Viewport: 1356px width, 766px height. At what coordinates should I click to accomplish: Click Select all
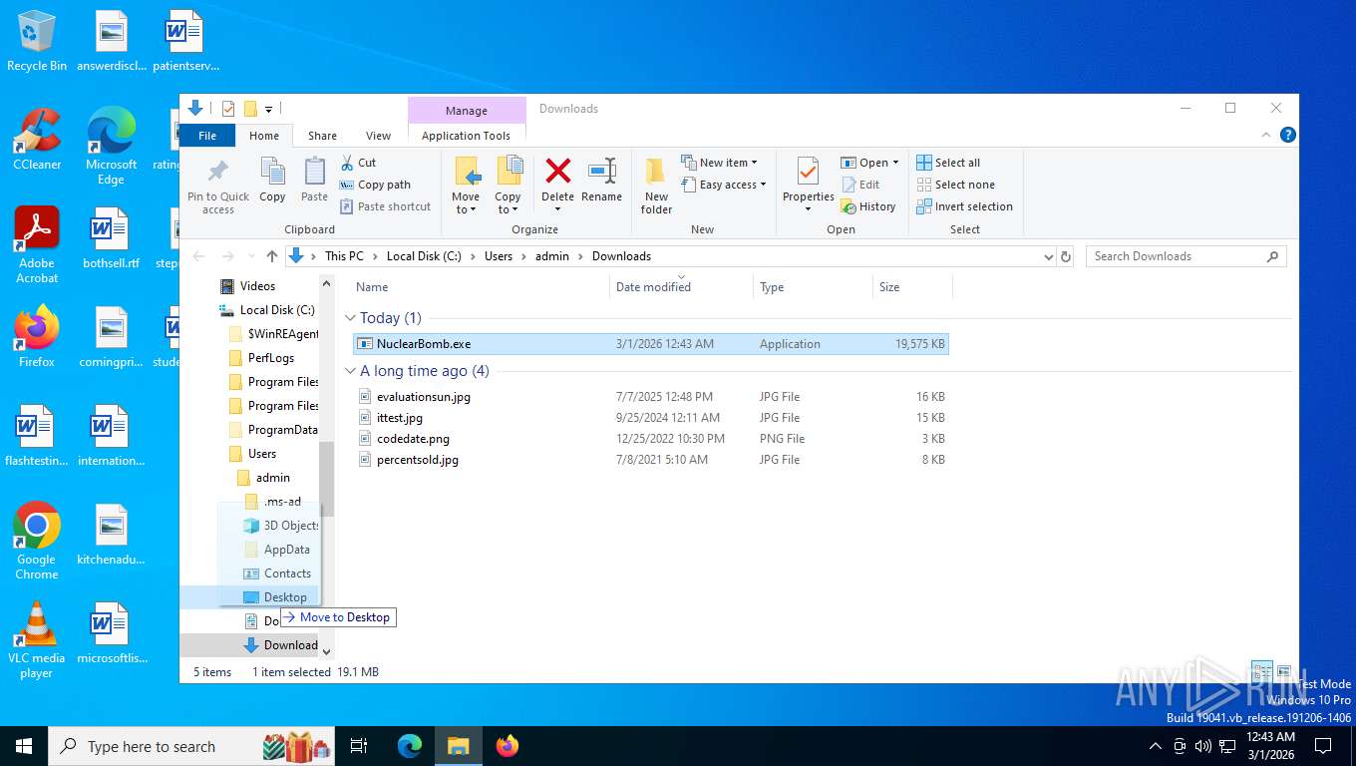pyautogui.click(x=948, y=163)
